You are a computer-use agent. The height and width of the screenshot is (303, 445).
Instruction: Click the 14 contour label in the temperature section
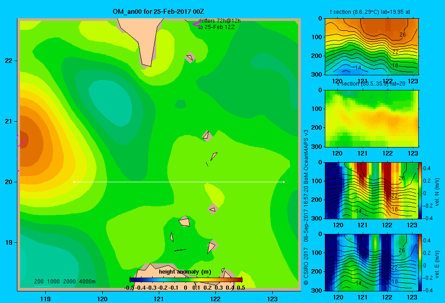(358, 68)
